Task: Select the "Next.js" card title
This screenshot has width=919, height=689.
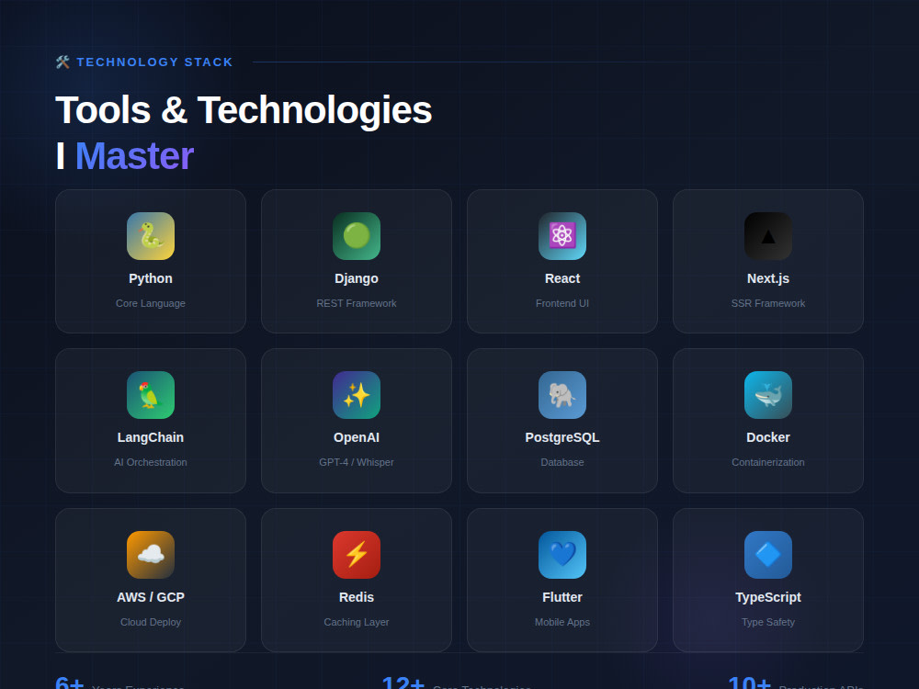Action: tap(767, 278)
